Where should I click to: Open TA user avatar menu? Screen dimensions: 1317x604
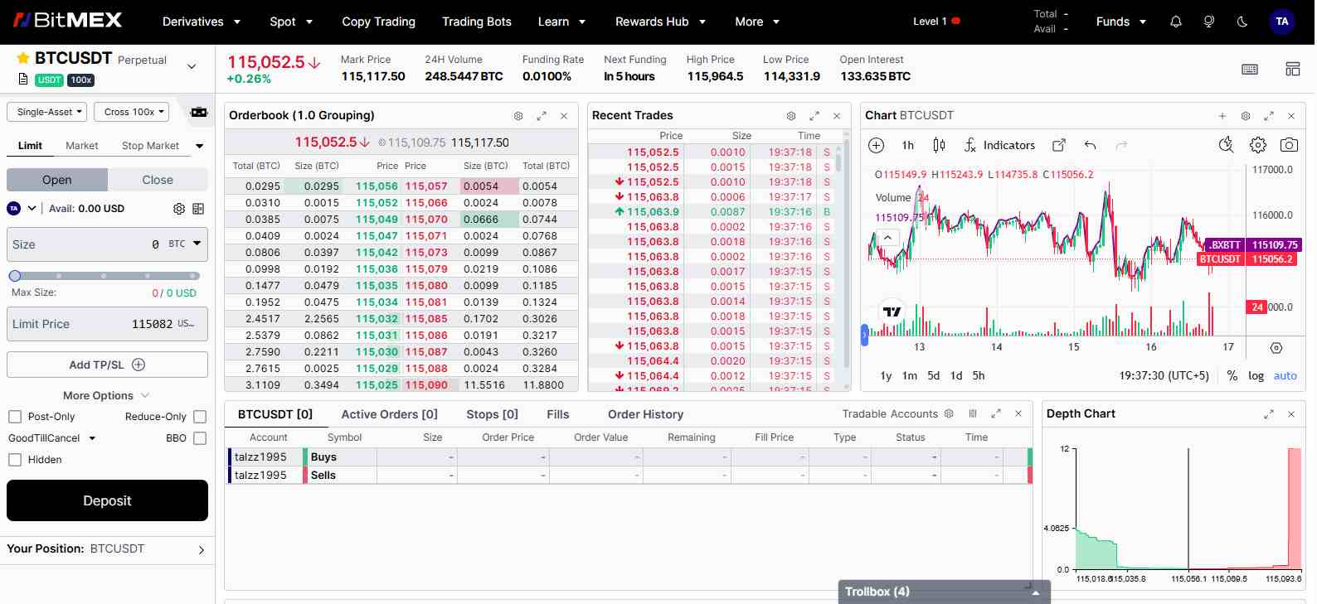pyautogui.click(x=1281, y=22)
